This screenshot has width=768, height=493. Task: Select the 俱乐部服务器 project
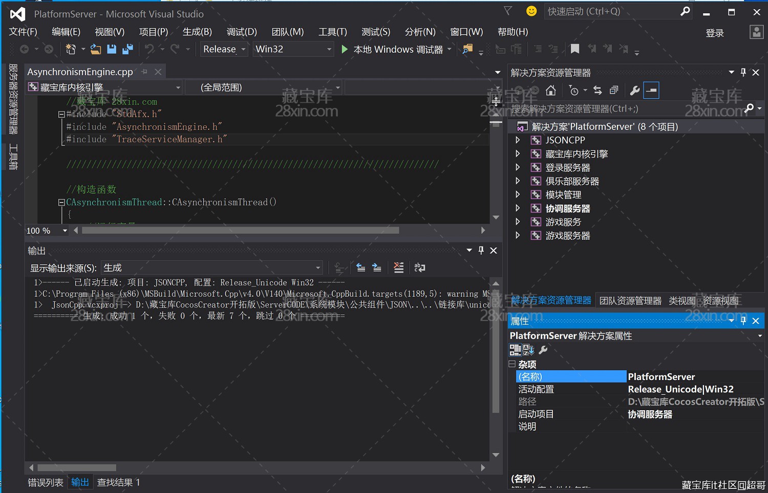click(572, 181)
